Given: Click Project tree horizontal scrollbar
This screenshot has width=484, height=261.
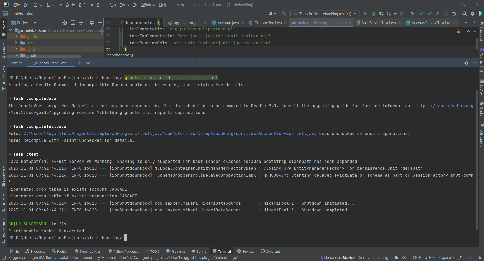Looking at the screenshot, I should [44, 56].
